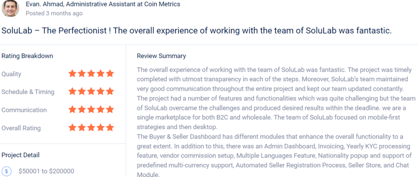Screen dimensions: 418x177
Task: Click the fifth Quality rating star
Action: point(110,74)
